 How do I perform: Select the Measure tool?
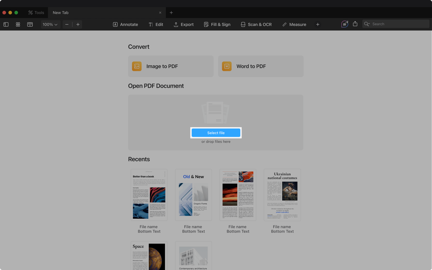coord(294,24)
